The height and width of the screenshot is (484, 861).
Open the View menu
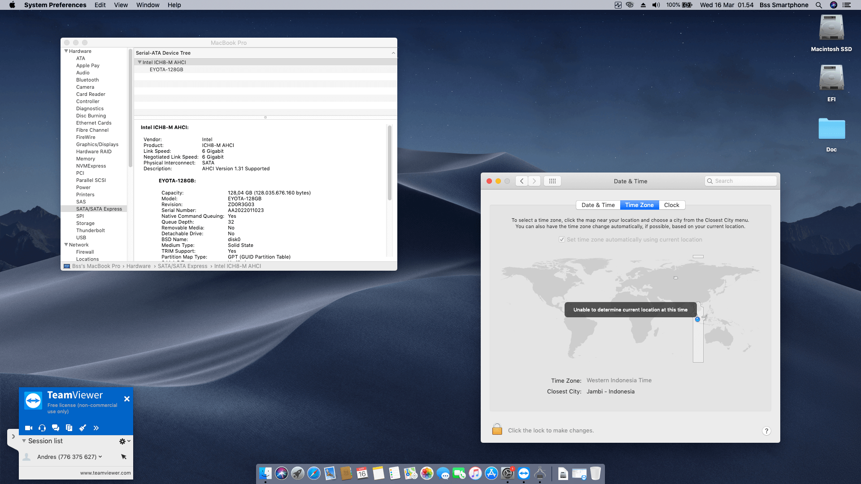click(121, 5)
